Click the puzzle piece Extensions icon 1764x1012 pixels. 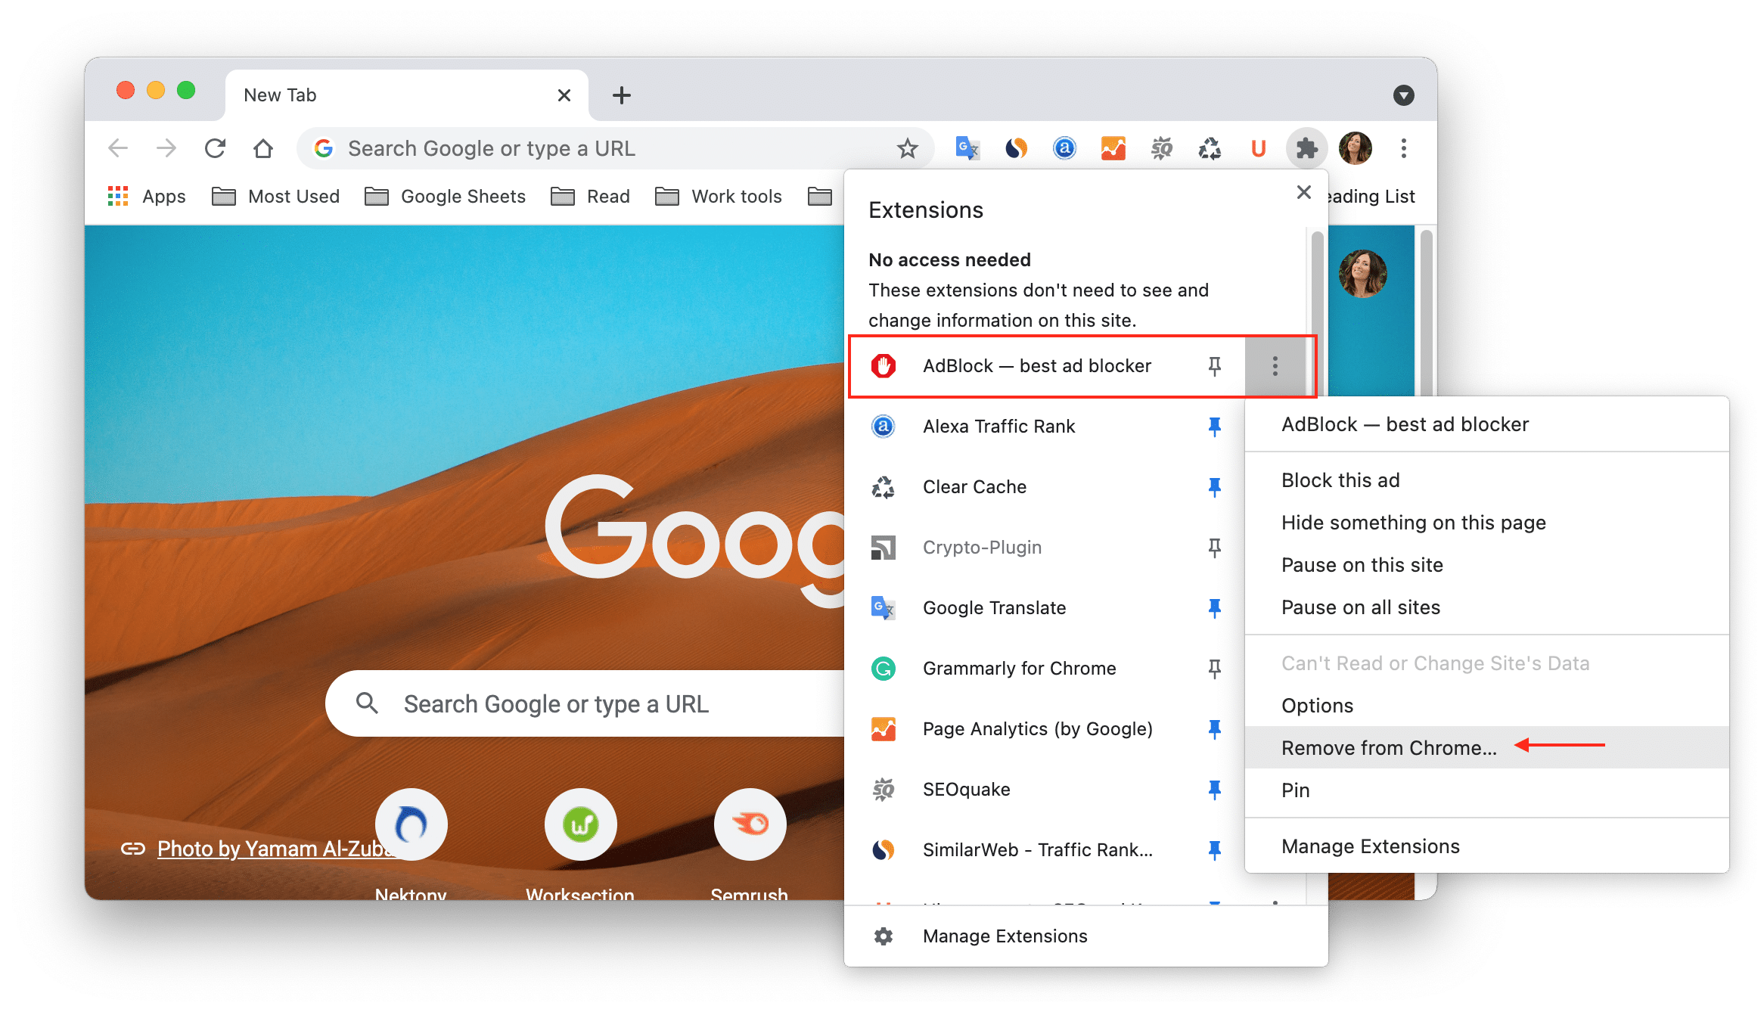click(1306, 147)
